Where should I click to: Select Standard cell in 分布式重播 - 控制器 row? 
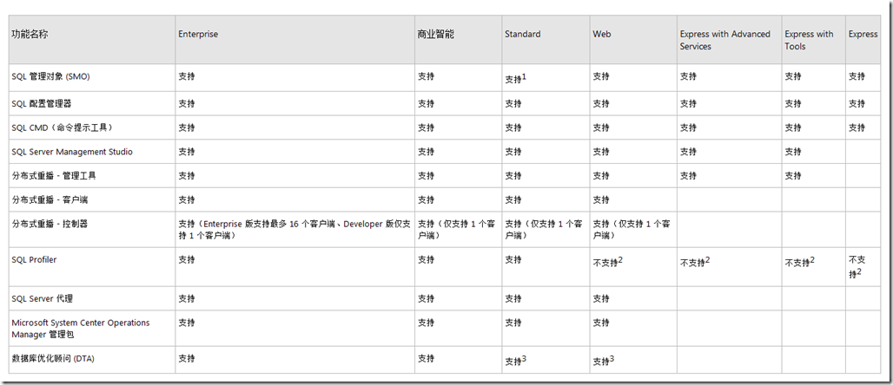pyautogui.click(x=543, y=230)
